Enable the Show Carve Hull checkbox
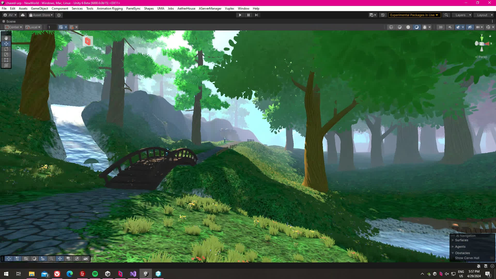Screen dimensions: 496x279 point(492,258)
